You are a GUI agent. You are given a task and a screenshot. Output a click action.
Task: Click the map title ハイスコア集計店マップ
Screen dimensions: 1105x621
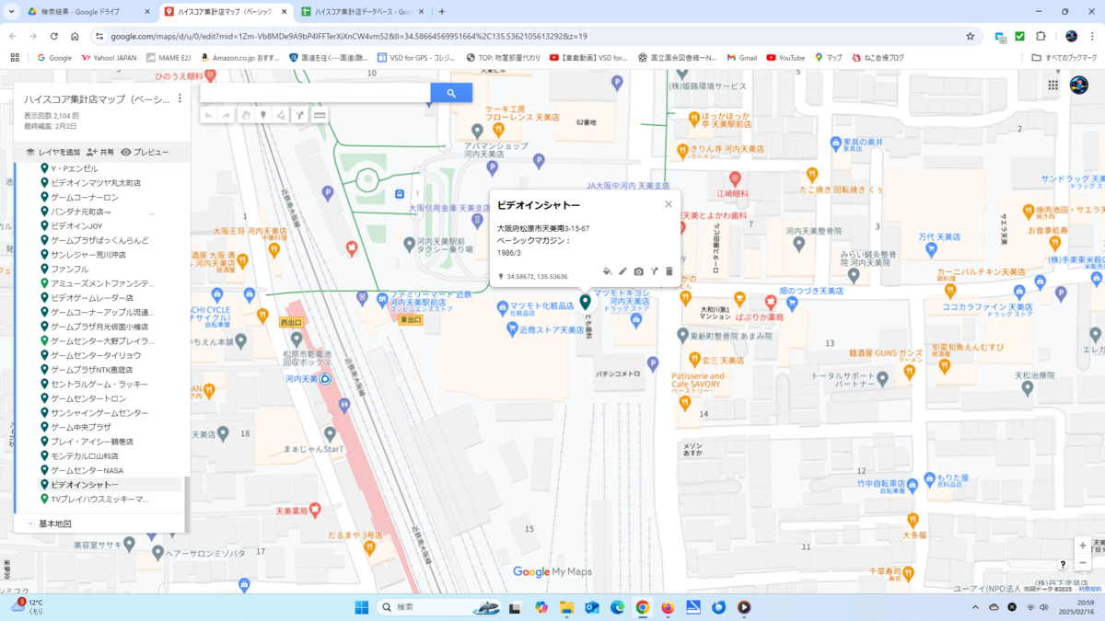tap(97, 99)
